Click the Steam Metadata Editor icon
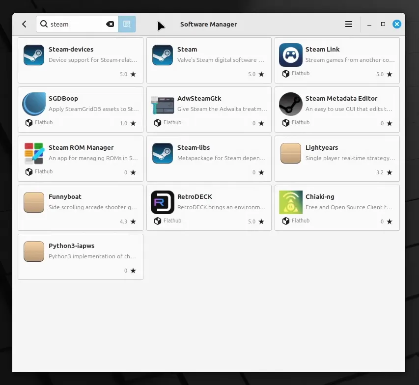419x385 pixels. point(290,104)
